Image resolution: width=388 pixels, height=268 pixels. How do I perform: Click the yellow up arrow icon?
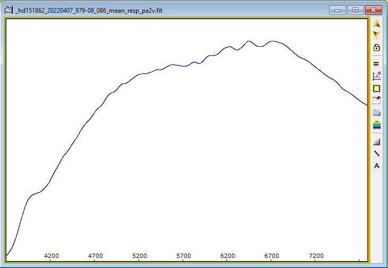(x=377, y=24)
